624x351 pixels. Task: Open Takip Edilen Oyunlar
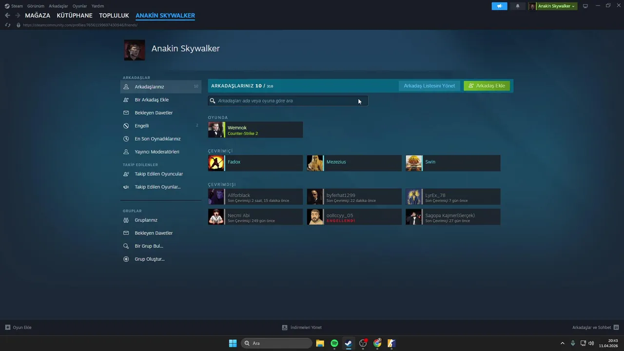click(x=161, y=187)
